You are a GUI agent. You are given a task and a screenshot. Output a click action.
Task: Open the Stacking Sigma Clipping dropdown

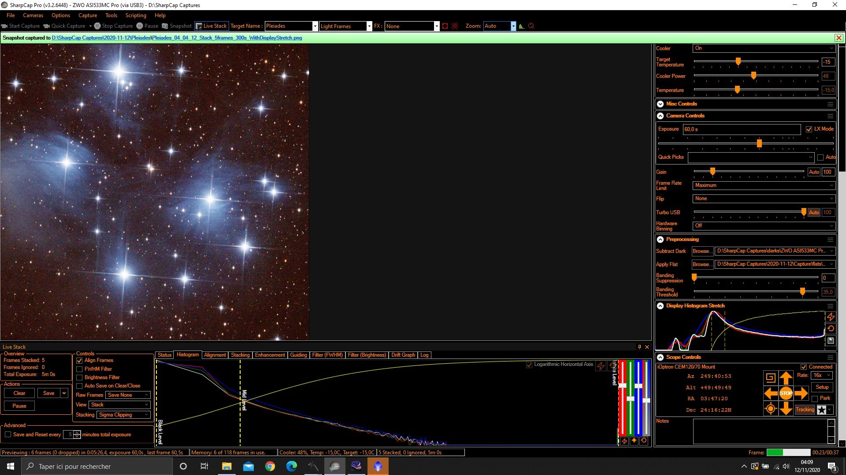[x=123, y=415]
